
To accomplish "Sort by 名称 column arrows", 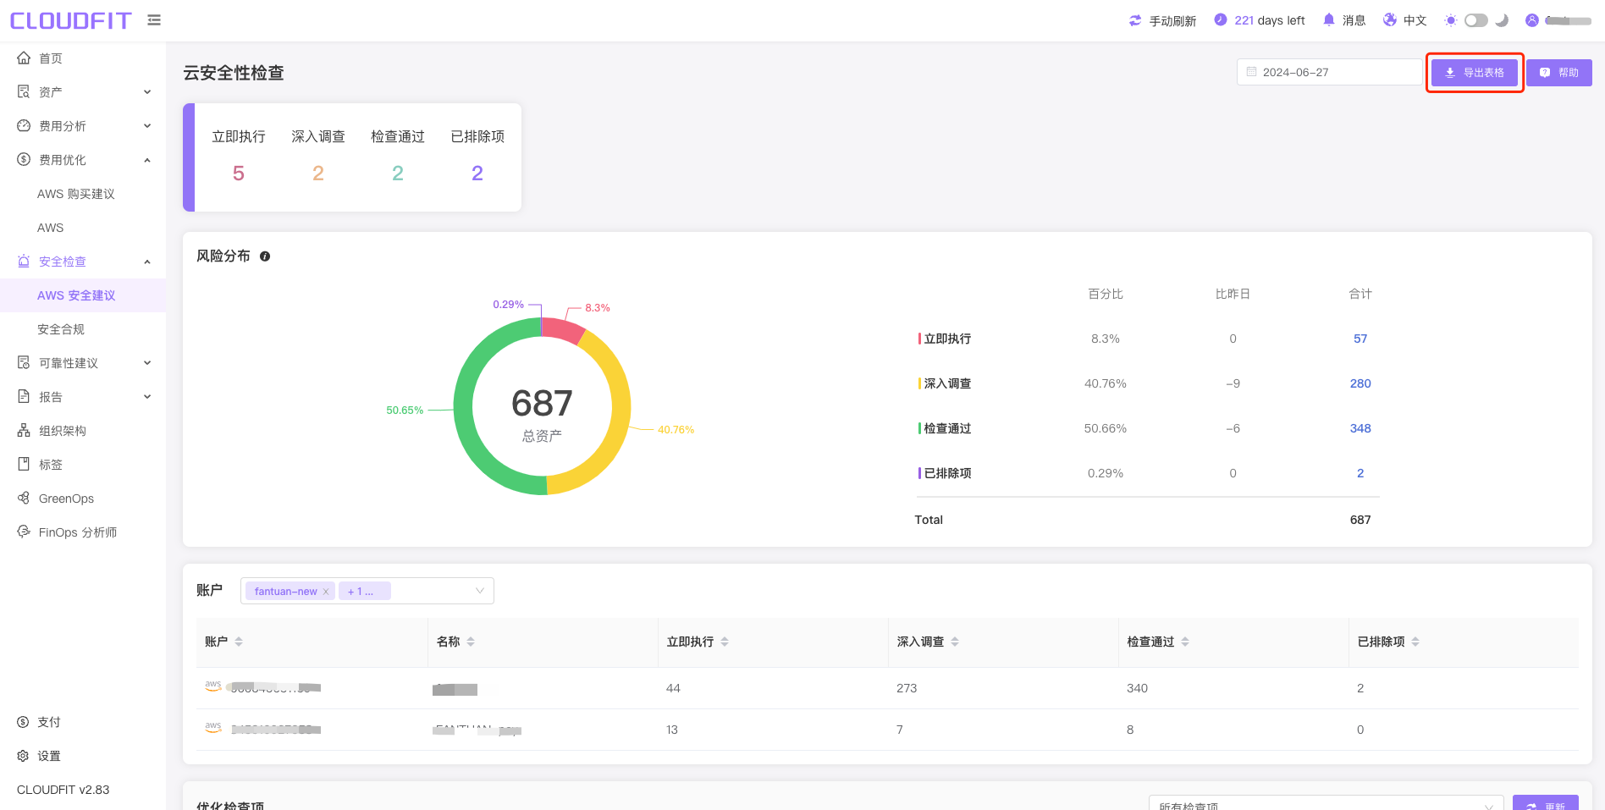I will tap(471, 642).
